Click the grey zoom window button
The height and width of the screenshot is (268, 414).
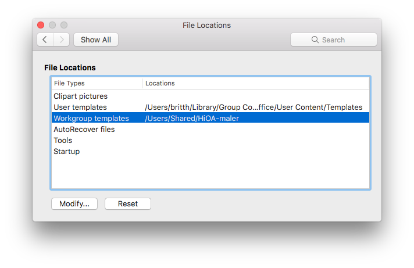coord(64,25)
